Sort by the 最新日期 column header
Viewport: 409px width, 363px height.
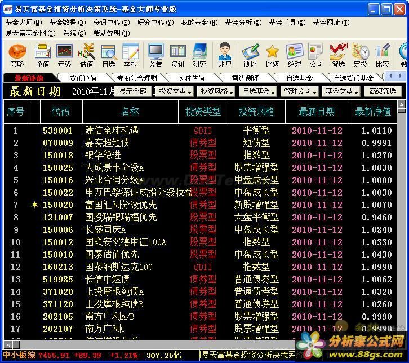317,112
